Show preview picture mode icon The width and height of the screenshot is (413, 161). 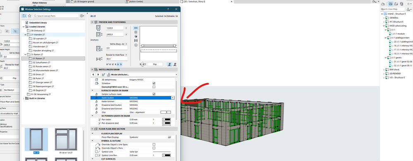[136, 41]
